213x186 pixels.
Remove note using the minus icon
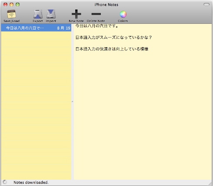[x=96, y=14]
